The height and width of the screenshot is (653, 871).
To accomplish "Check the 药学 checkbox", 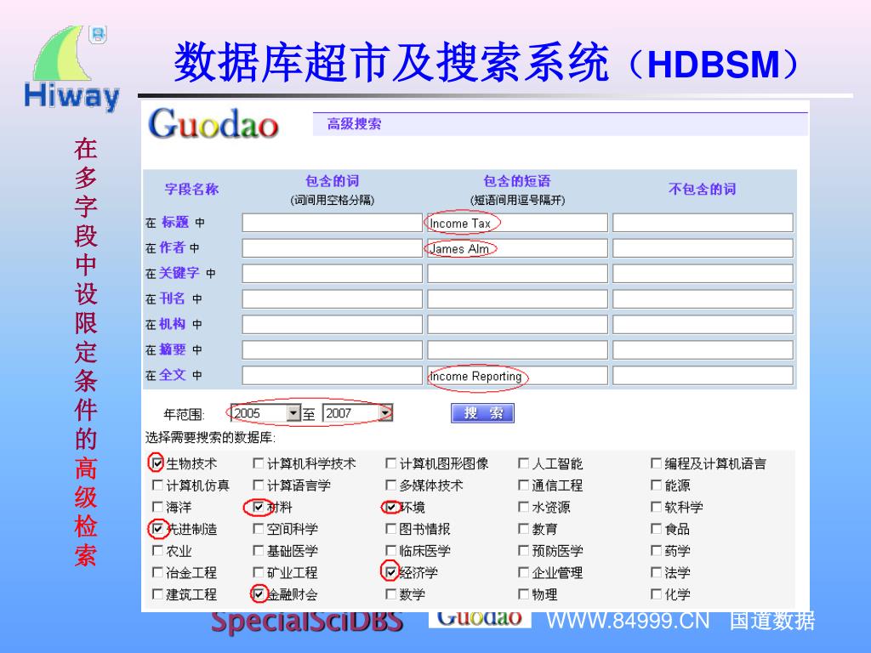I will tap(656, 550).
